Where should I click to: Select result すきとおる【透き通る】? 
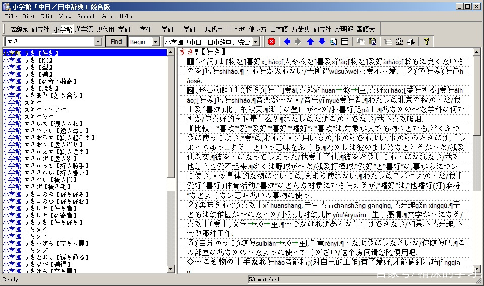[x=46, y=257]
